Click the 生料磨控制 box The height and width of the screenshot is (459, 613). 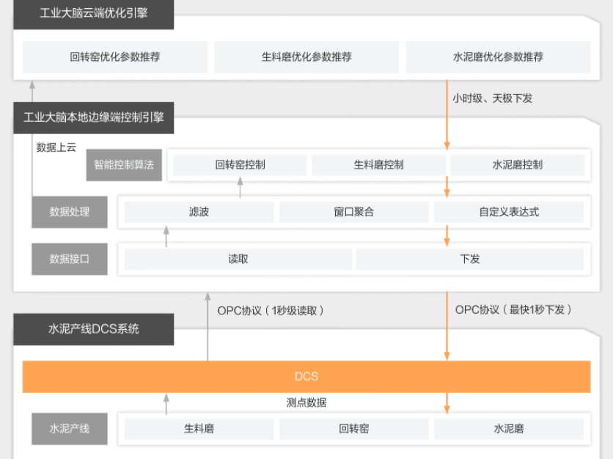point(378,165)
